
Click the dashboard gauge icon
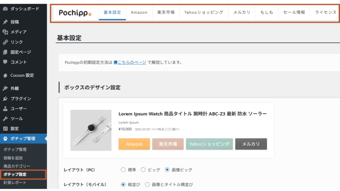pos(5,9)
